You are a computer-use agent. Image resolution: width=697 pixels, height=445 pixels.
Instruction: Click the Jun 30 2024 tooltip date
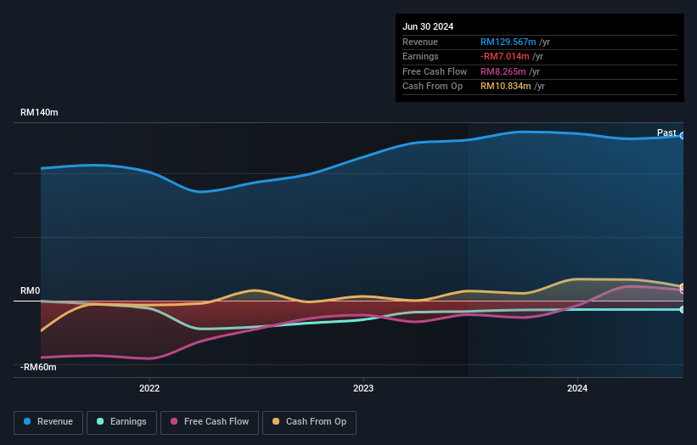pos(428,26)
